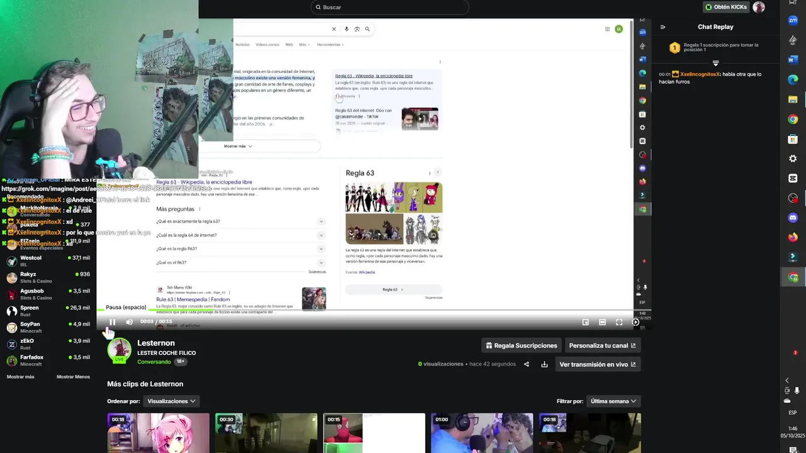Open playback speed settings icon in player
The height and width of the screenshot is (453, 806).
[x=635, y=322]
